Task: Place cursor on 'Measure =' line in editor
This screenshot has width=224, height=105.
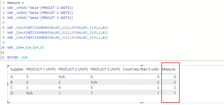Action: click(16, 3)
